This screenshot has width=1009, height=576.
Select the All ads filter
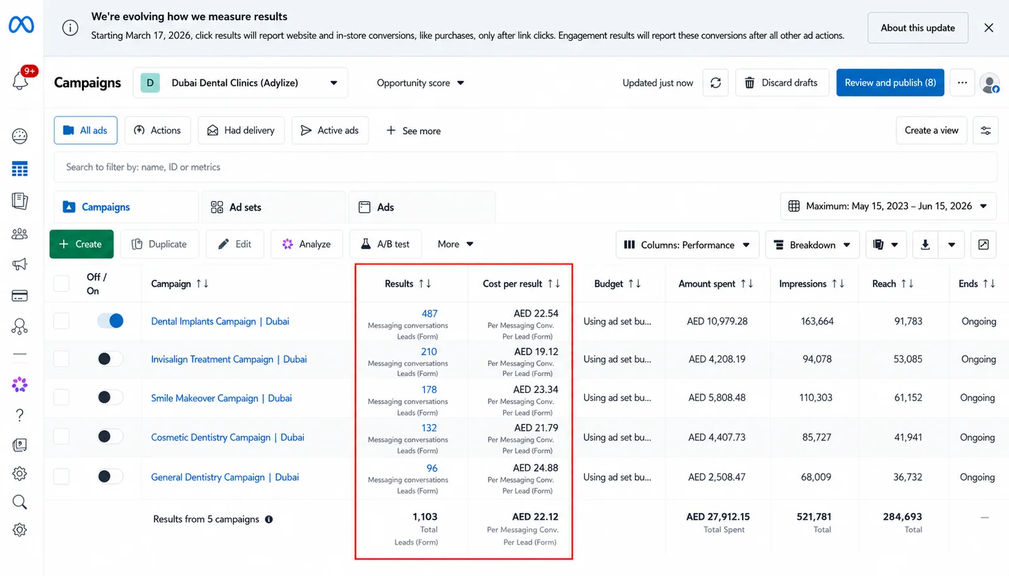86,131
